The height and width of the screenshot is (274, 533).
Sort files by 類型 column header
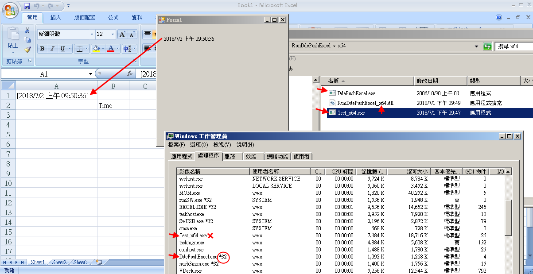click(493, 81)
